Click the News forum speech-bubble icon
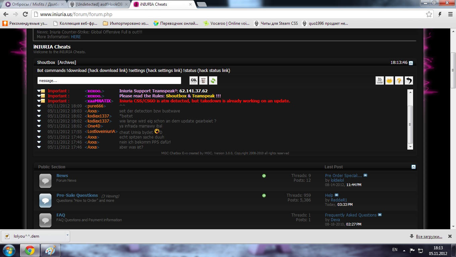Viewport: 456px width, 257px height. [x=45, y=181]
